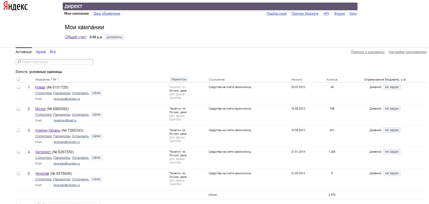Open Параметры link for campaign Капроект
Viewport: 429px width, 204px height.
62,158
